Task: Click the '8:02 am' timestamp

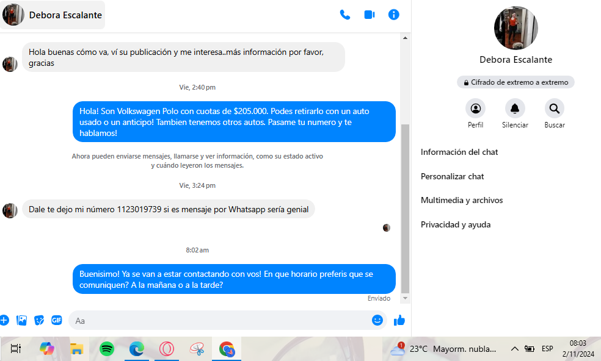Action: (x=197, y=250)
